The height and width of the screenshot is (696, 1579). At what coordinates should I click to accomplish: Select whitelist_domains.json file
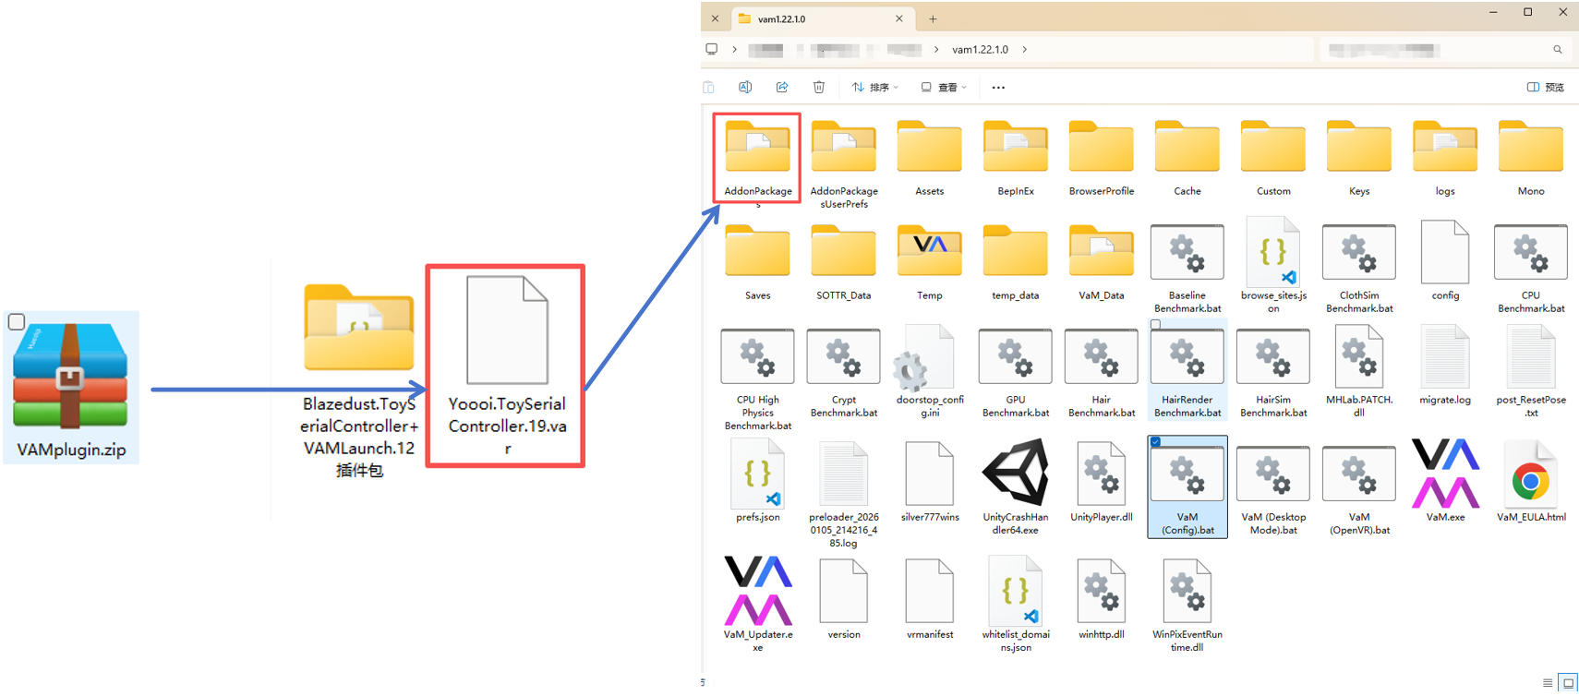coord(1015,604)
